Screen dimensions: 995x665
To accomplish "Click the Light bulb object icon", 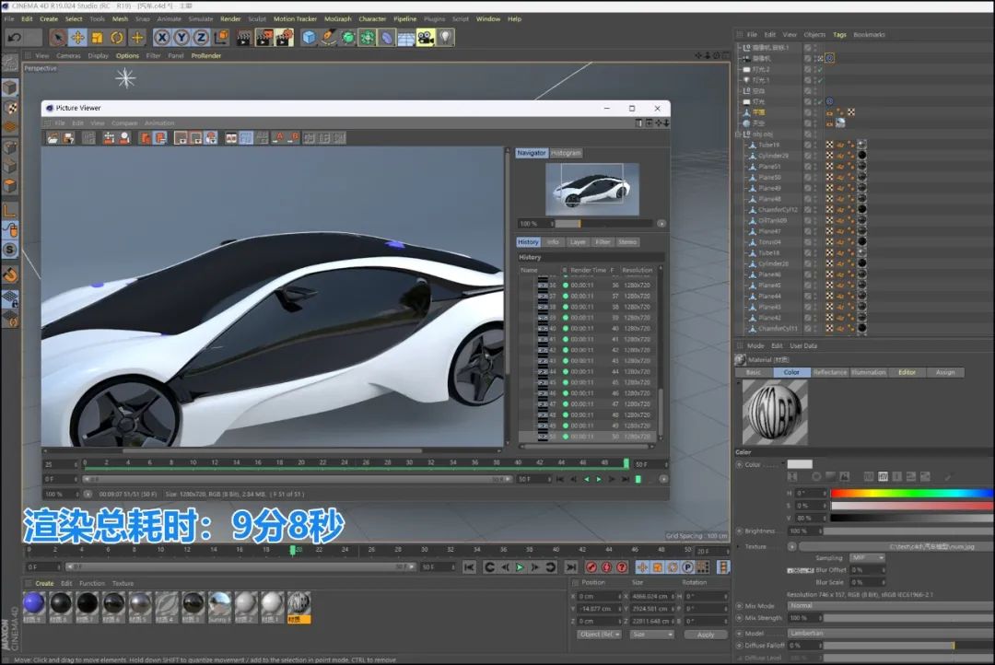I will [x=446, y=38].
